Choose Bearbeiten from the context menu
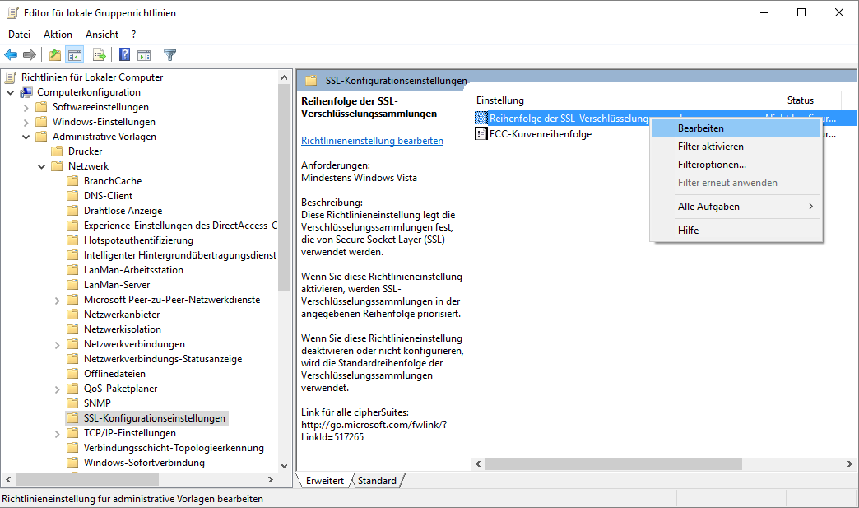859x508 pixels. [x=700, y=128]
